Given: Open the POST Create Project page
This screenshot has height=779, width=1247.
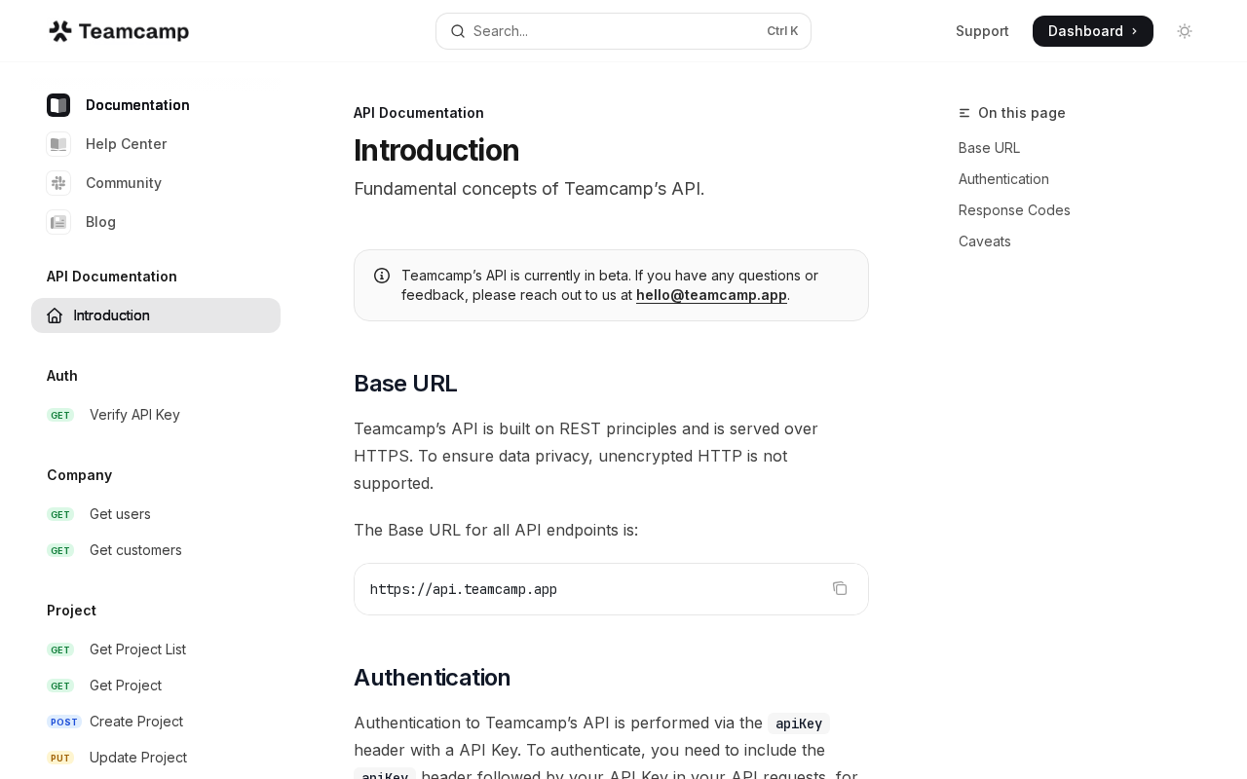Looking at the screenshot, I should pos(135,722).
